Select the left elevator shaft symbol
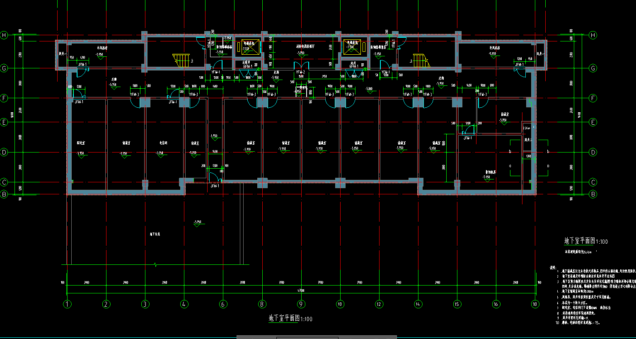Image resolution: width=636 pixels, height=339 pixels. (251, 46)
